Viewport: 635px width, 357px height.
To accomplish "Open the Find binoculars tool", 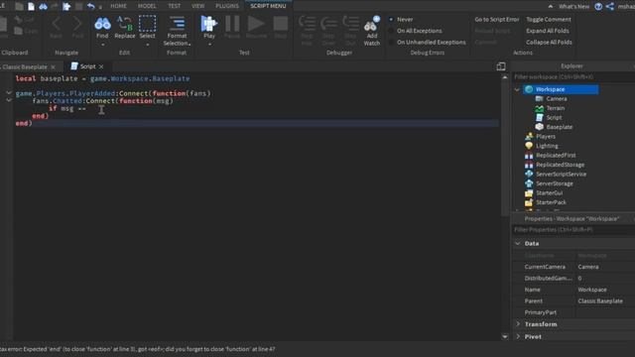I will click(x=102, y=28).
